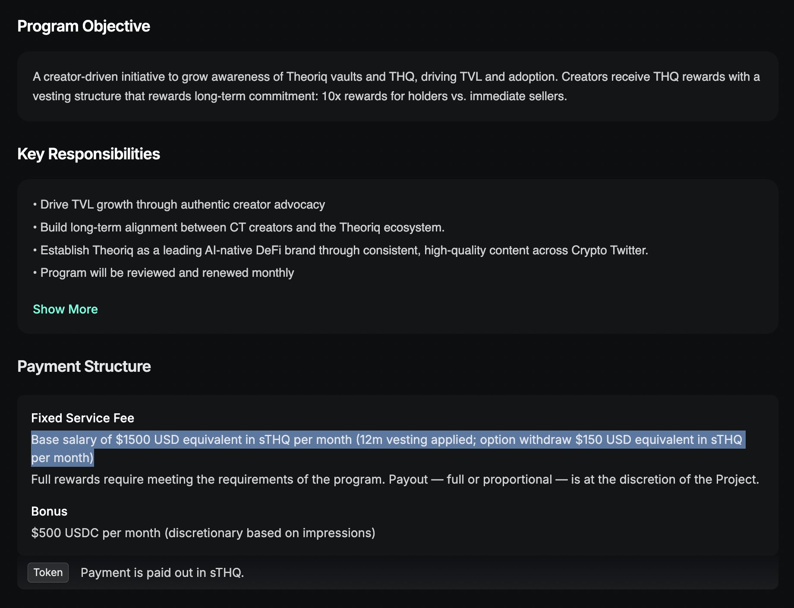Click the Token badge

coord(48,572)
